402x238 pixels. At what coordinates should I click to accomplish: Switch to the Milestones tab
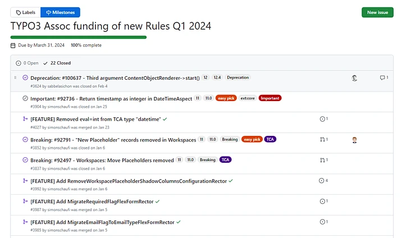point(60,12)
